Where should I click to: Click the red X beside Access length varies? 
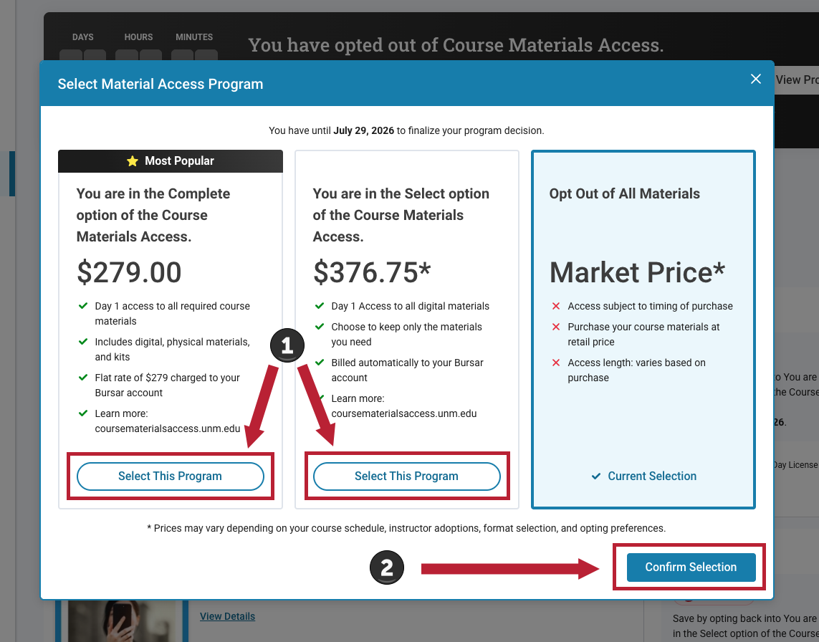click(x=556, y=363)
